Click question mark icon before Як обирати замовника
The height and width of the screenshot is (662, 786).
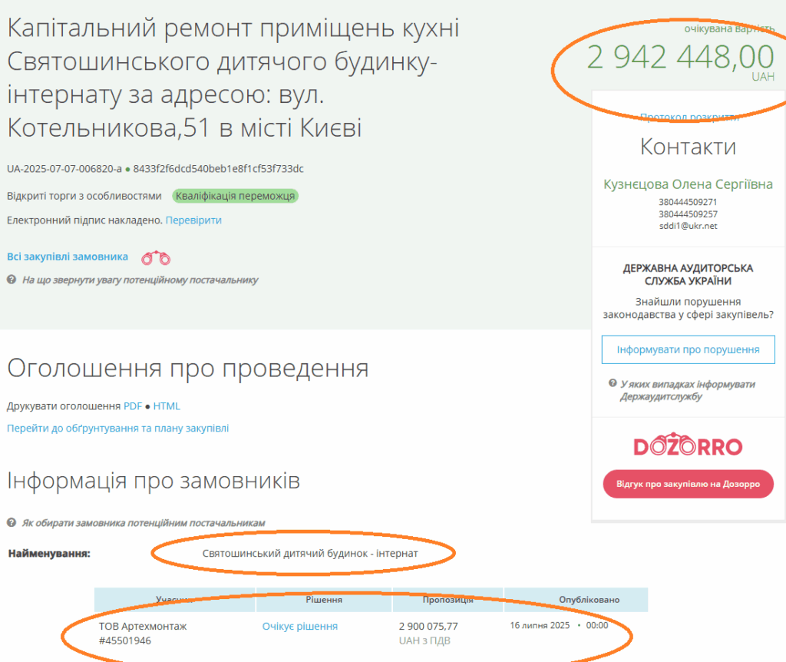click(12, 523)
